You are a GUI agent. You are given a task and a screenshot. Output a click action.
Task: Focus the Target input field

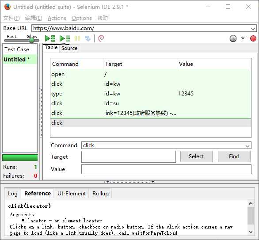click(x=129, y=156)
